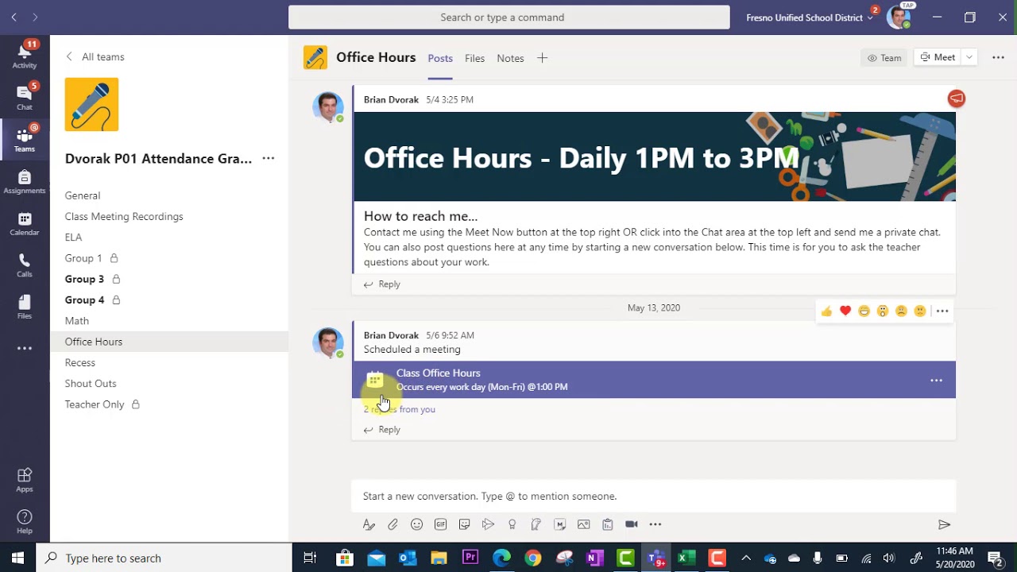Open Teams Help
Image resolution: width=1017 pixels, height=572 pixels.
click(25, 521)
